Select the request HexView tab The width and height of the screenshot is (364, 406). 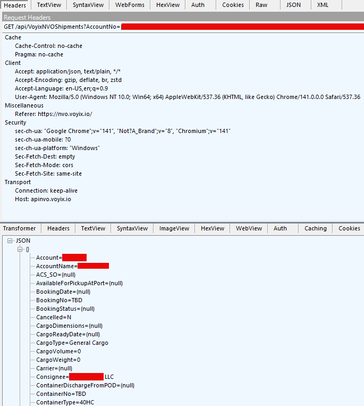[x=167, y=5]
